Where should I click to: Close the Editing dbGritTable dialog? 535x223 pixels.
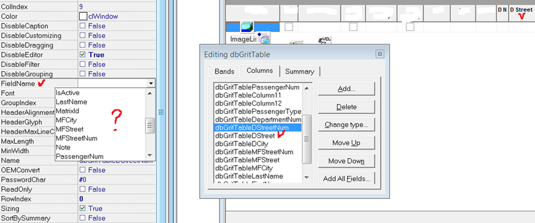coord(380,54)
